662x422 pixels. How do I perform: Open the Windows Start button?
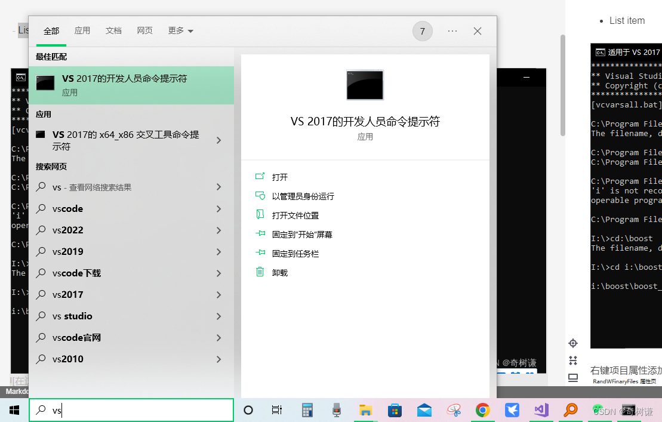(14, 409)
